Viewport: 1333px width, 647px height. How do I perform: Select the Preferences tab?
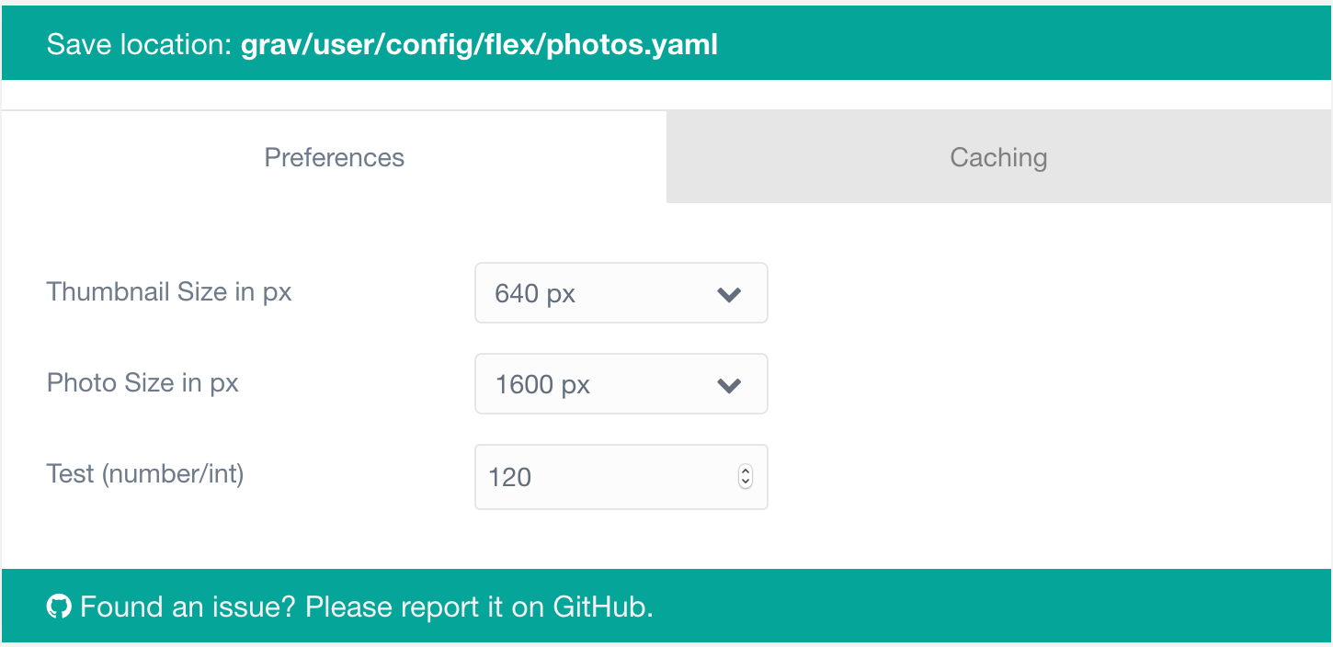(334, 157)
